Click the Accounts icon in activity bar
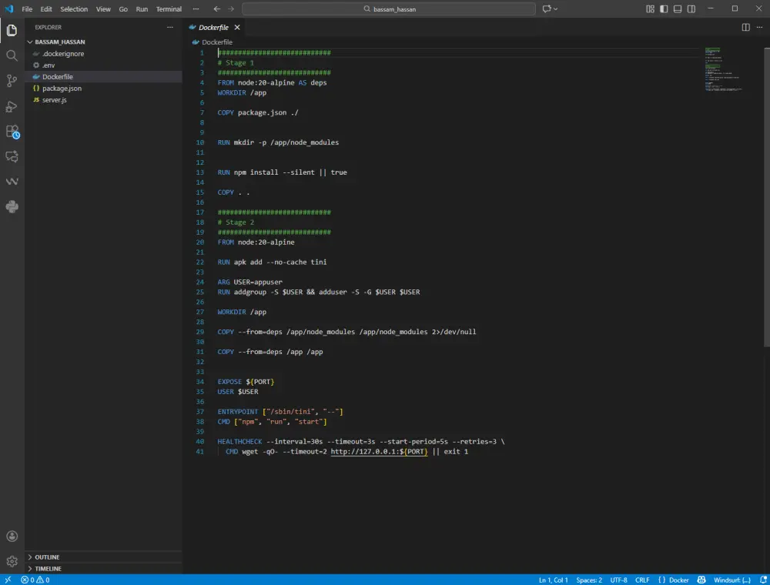The height and width of the screenshot is (585, 770). click(x=12, y=537)
